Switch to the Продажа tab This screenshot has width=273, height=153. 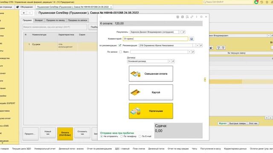click(27, 20)
